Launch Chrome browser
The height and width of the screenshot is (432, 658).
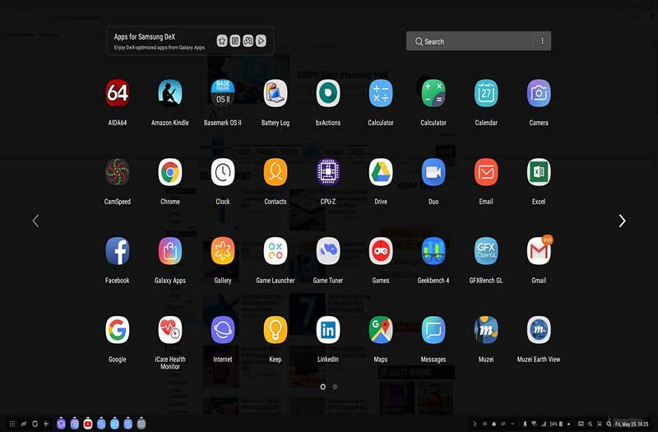click(170, 172)
